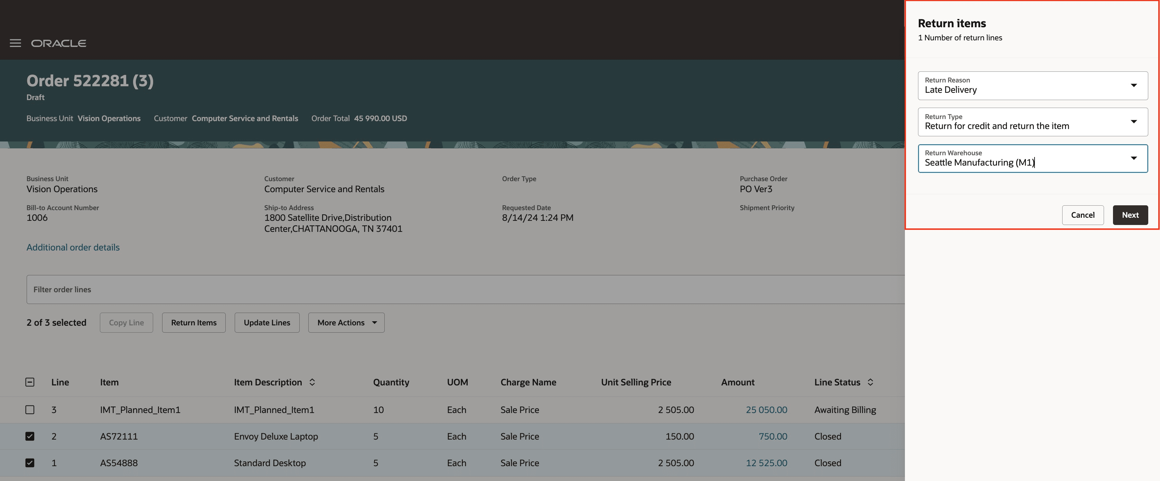The image size is (1160, 481).
Task: Open the 750.00 amount link
Action: 773,436
